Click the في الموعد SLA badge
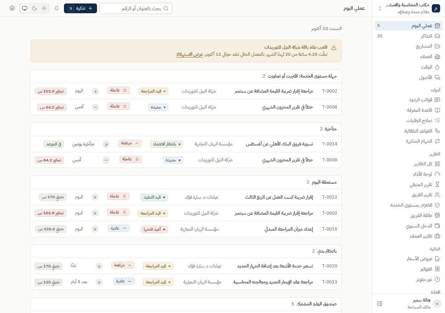445x313 pixels. pyautogui.click(x=54, y=144)
